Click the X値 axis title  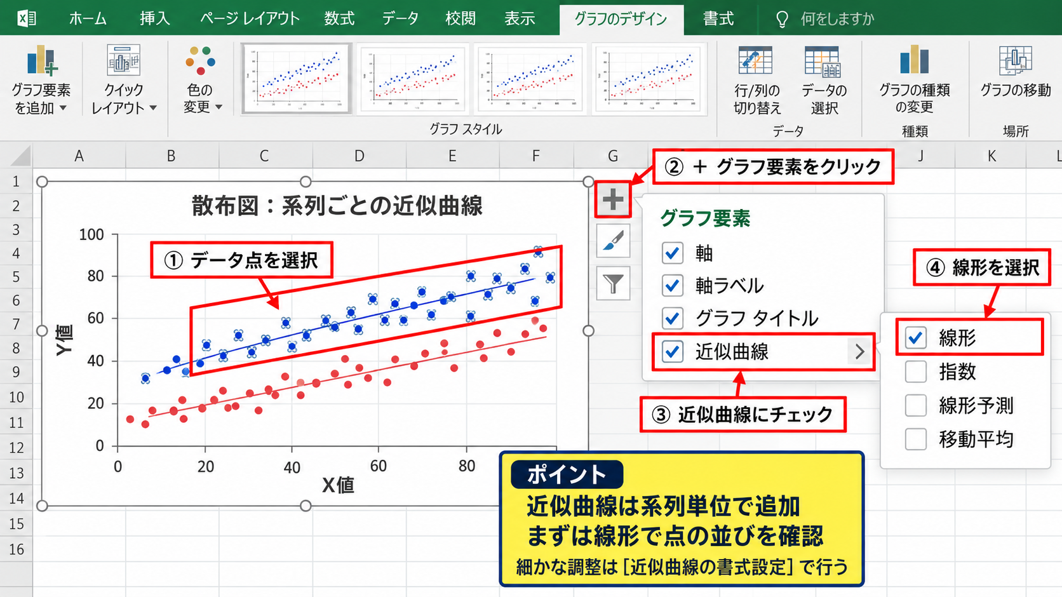tap(338, 485)
